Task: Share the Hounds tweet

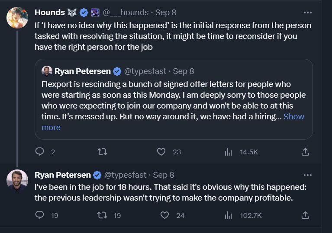Action: (305, 152)
